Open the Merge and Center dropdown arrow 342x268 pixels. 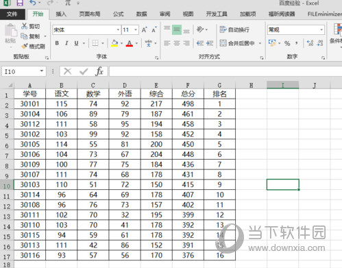[x=260, y=43]
